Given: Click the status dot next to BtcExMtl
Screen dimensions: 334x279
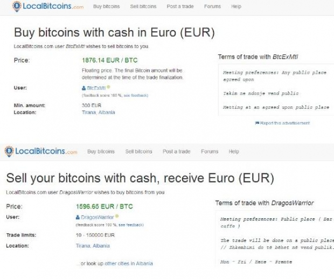Looking at the screenshot, I should tap(108, 87).
